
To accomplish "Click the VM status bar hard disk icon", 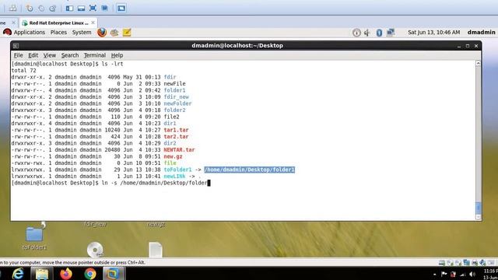I will [441, 263].
